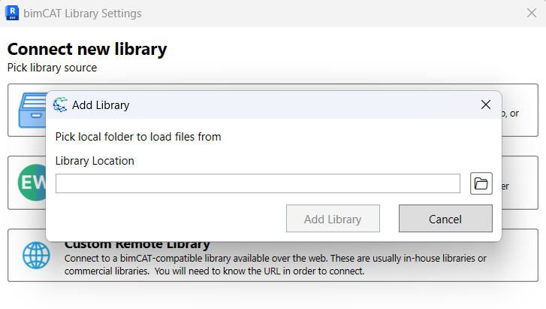Click the 'Connect new library' heading
This screenshot has width=546, height=309.
[87, 50]
